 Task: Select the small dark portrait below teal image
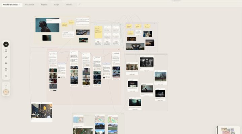47,38
